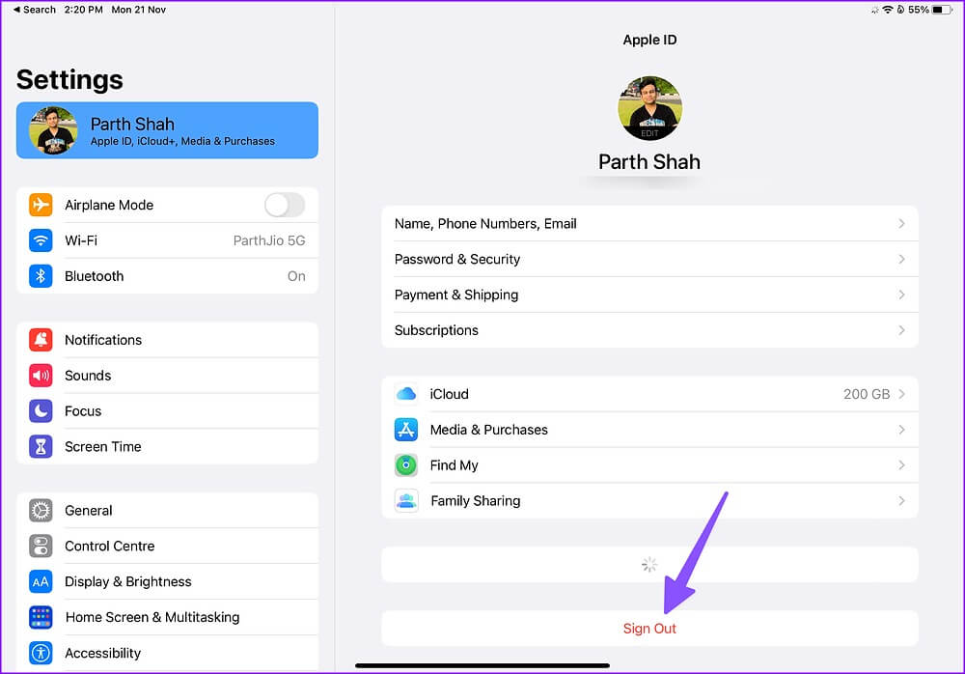Tap the Sounds speaker icon
This screenshot has width=965, height=674.
click(41, 376)
